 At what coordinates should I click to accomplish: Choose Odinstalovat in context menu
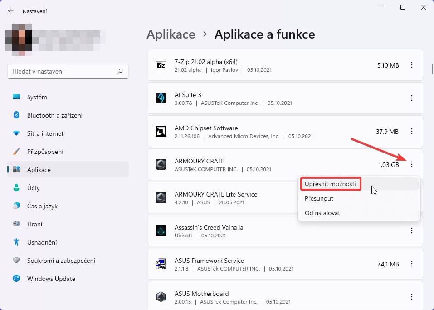(359, 213)
